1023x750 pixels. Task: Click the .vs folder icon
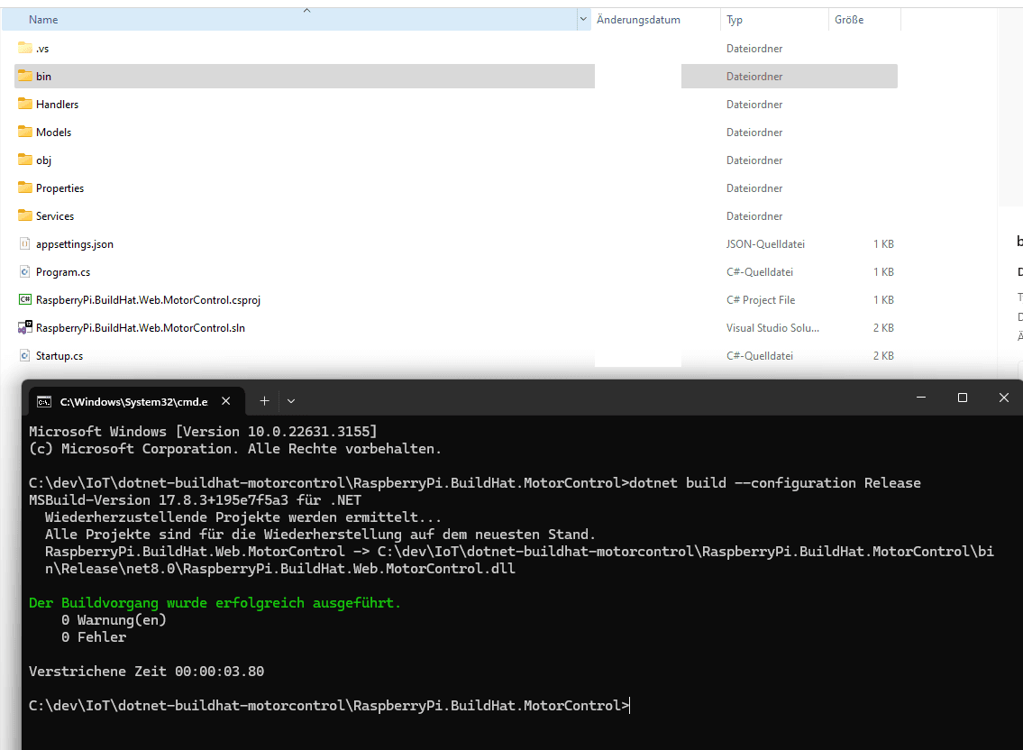[25, 48]
